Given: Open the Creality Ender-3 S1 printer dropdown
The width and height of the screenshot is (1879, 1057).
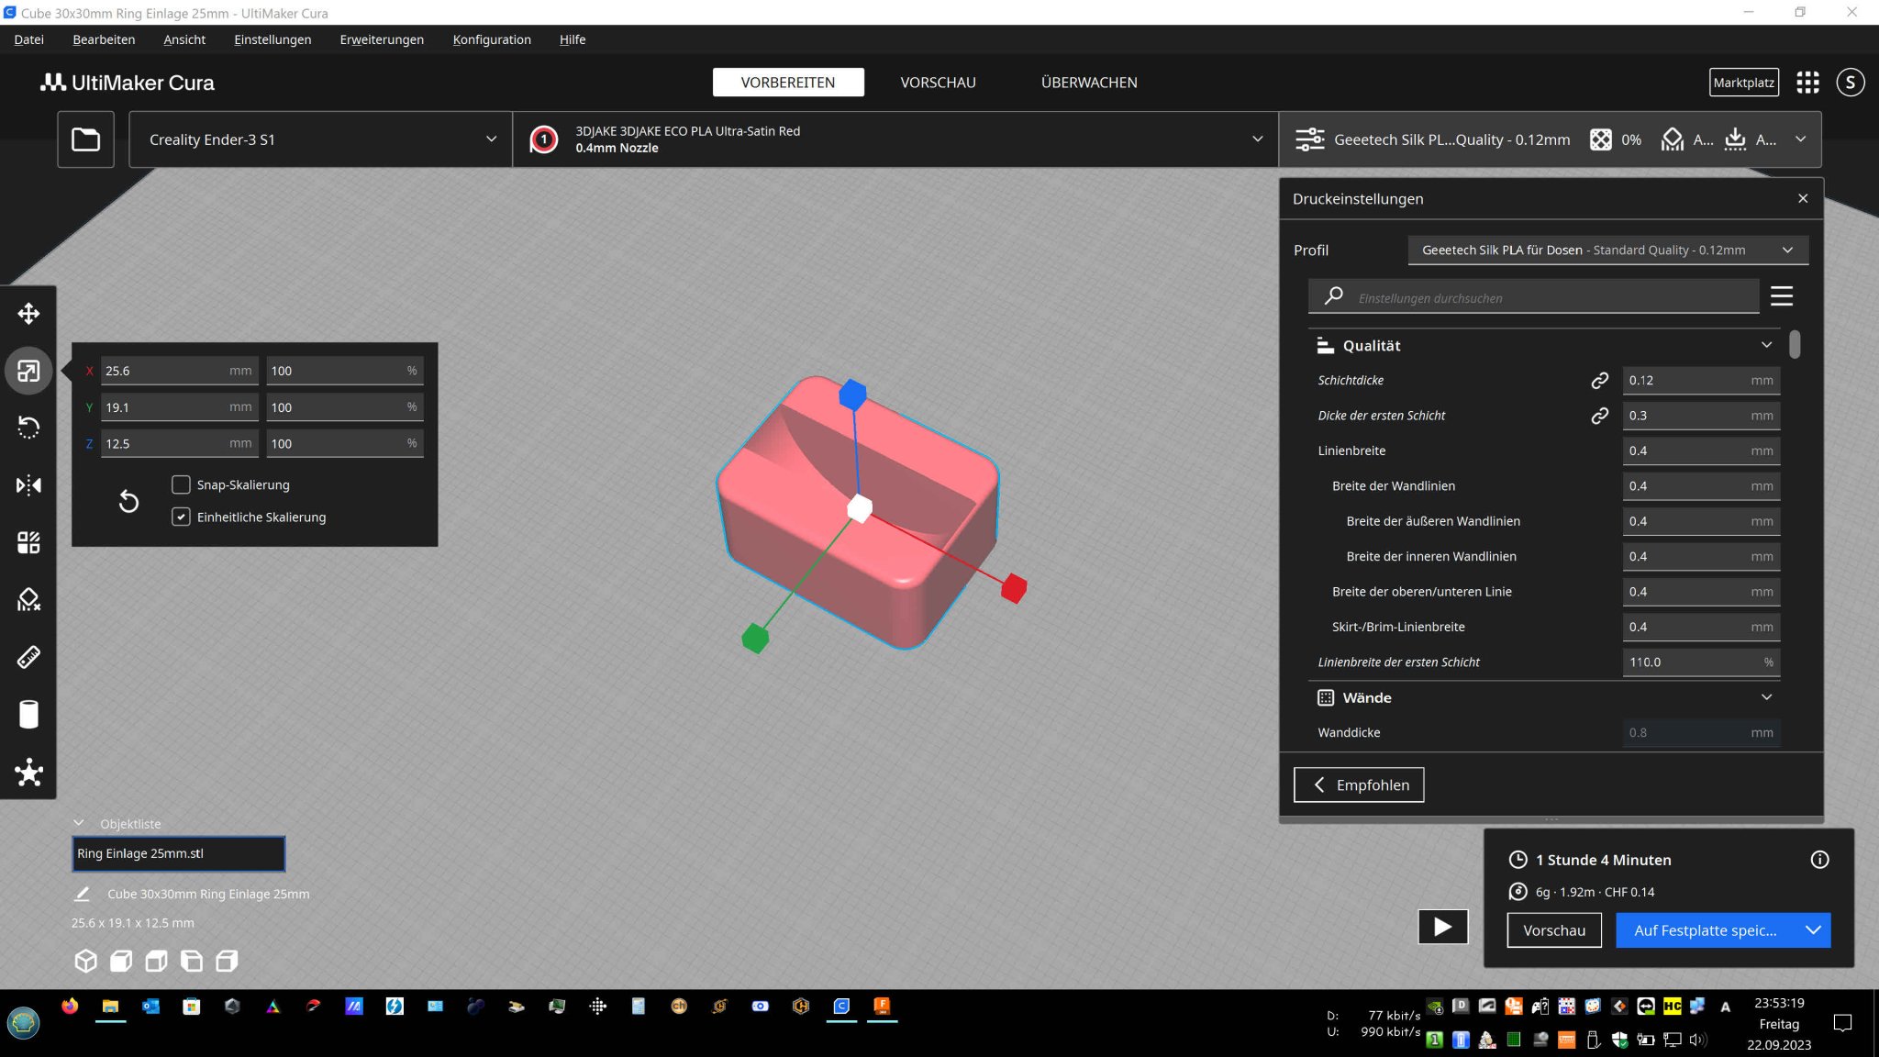Looking at the screenshot, I should click(321, 139).
